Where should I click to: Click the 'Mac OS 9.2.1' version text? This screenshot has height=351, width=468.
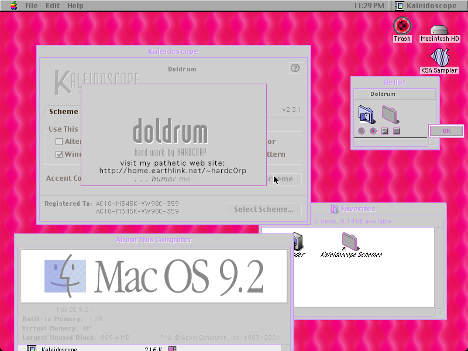coord(75,309)
